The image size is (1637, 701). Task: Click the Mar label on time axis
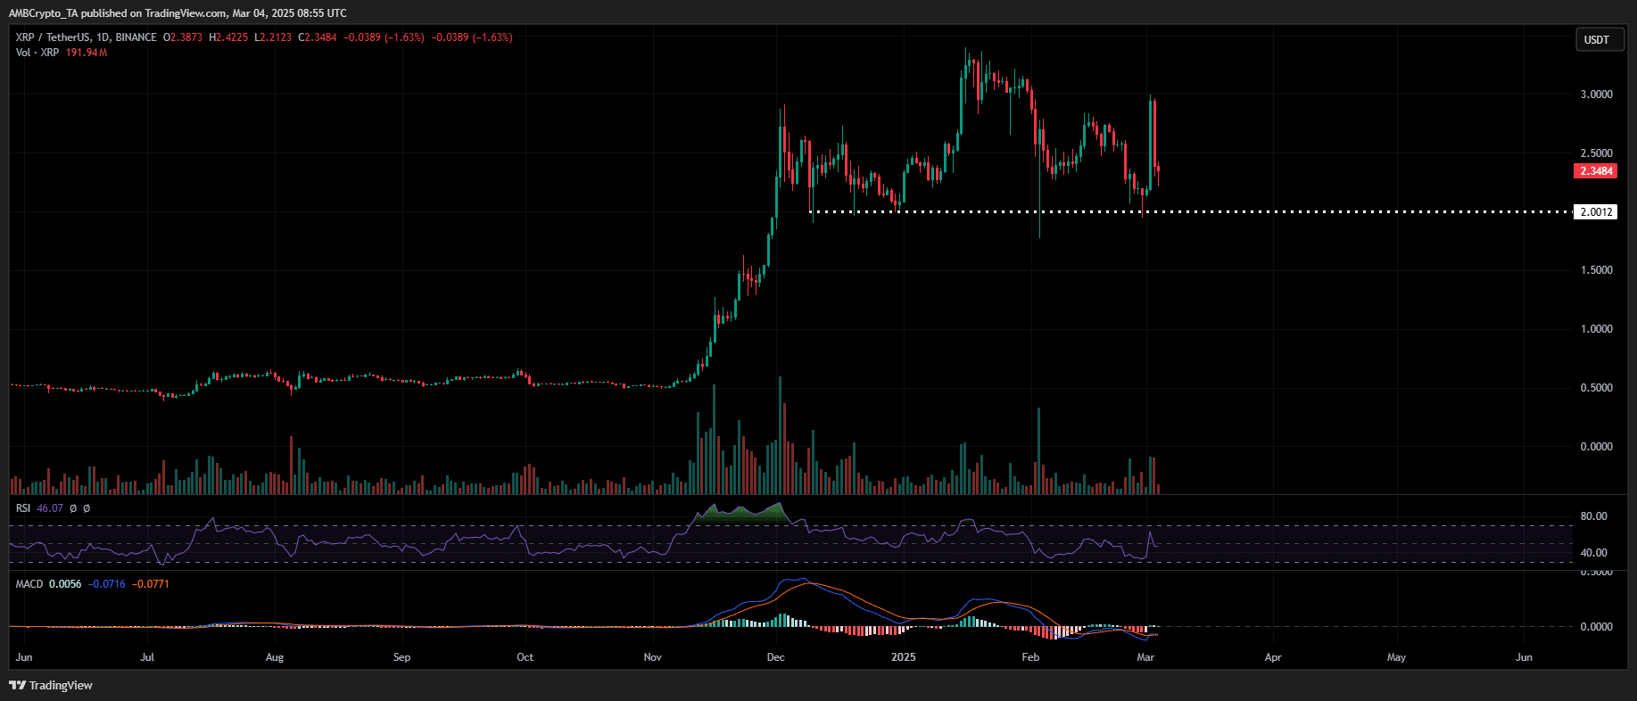click(x=1145, y=657)
